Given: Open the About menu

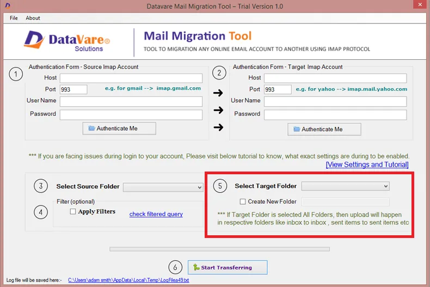Looking at the screenshot, I should 33,18.
